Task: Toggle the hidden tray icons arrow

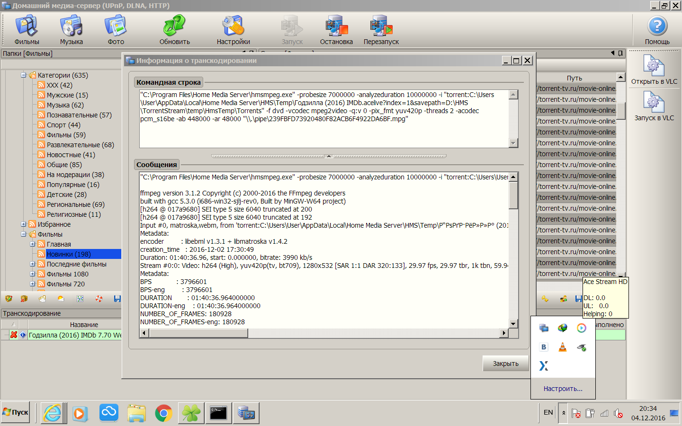Action: tap(564, 413)
